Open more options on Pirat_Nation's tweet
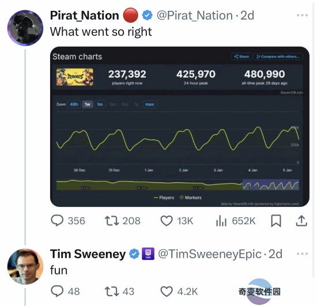Image resolution: width=317 pixels, height=306 pixels. pos(302,15)
